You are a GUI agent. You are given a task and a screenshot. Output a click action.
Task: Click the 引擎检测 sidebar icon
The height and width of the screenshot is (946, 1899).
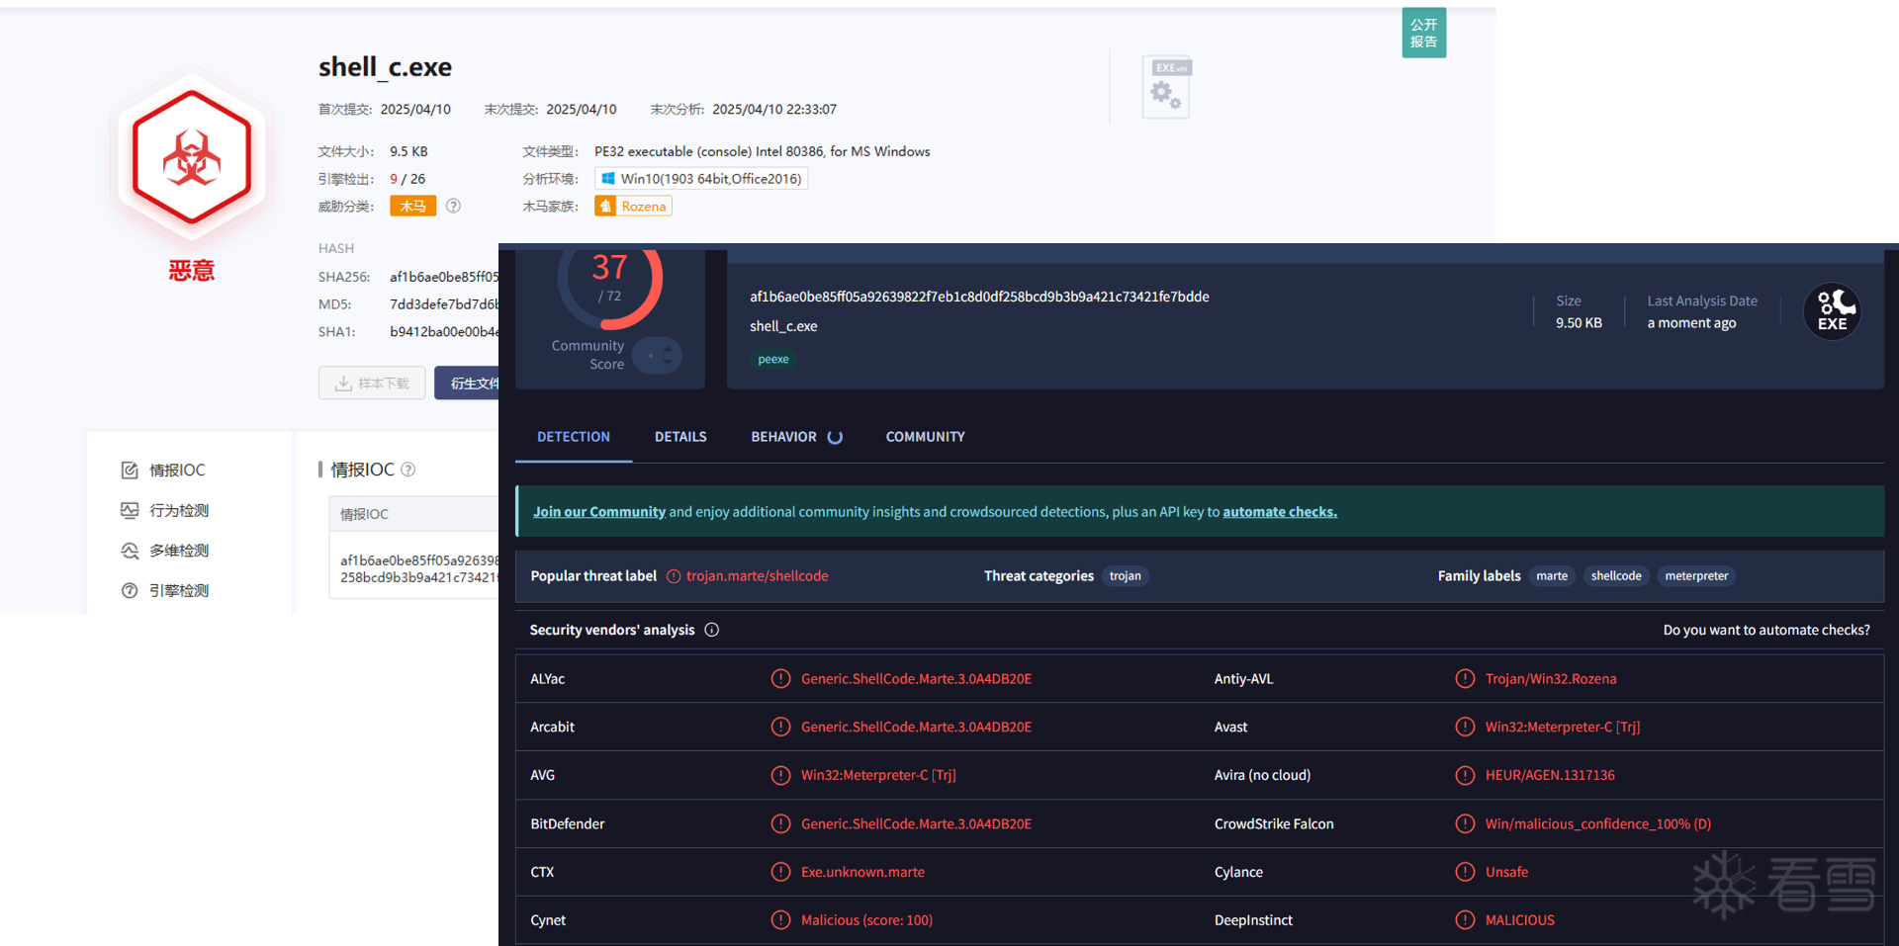click(x=130, y=591)
